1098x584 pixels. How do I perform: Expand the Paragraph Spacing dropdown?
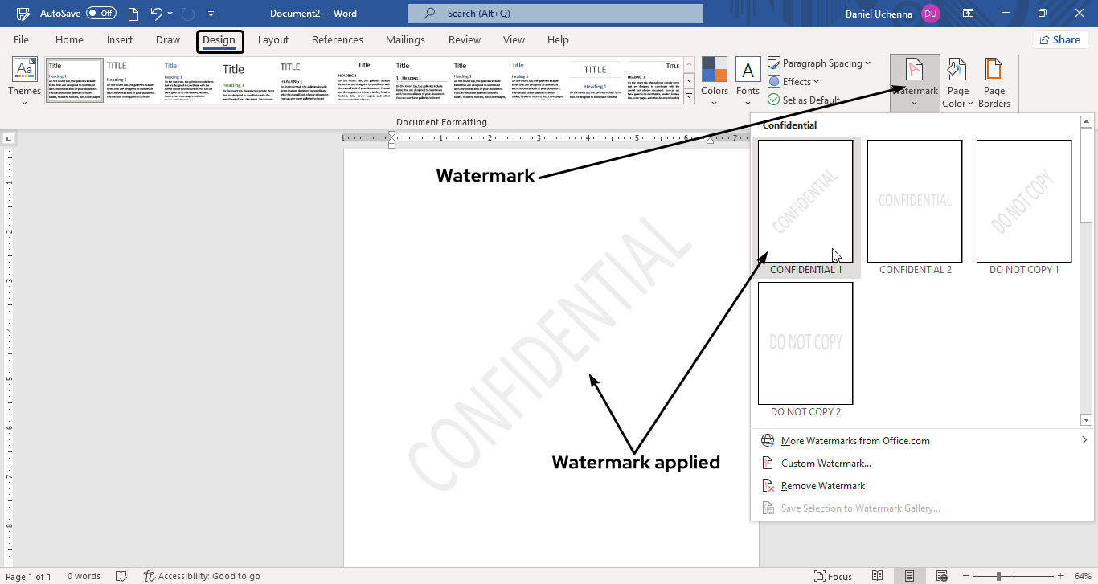[821, 63]
